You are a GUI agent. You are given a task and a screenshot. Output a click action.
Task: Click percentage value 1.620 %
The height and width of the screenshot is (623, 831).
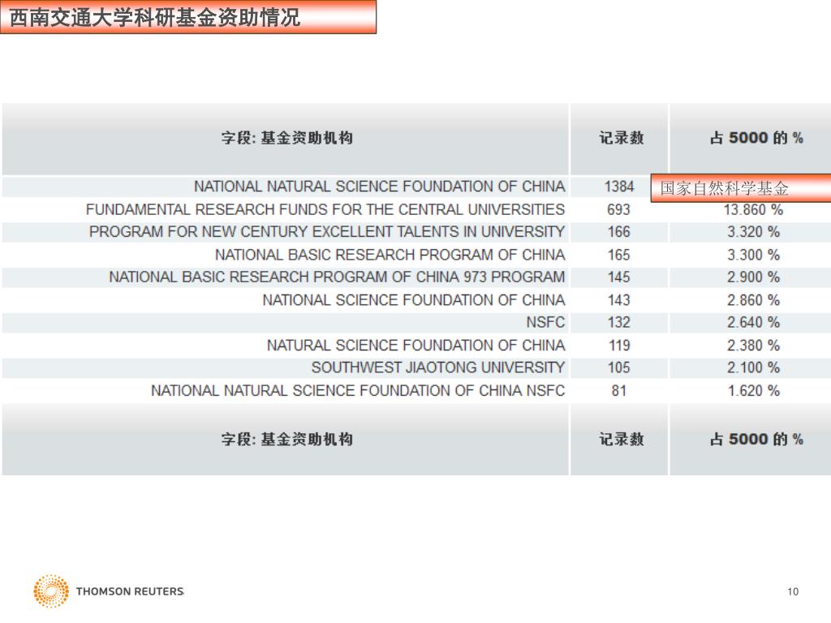coord(753,391)
